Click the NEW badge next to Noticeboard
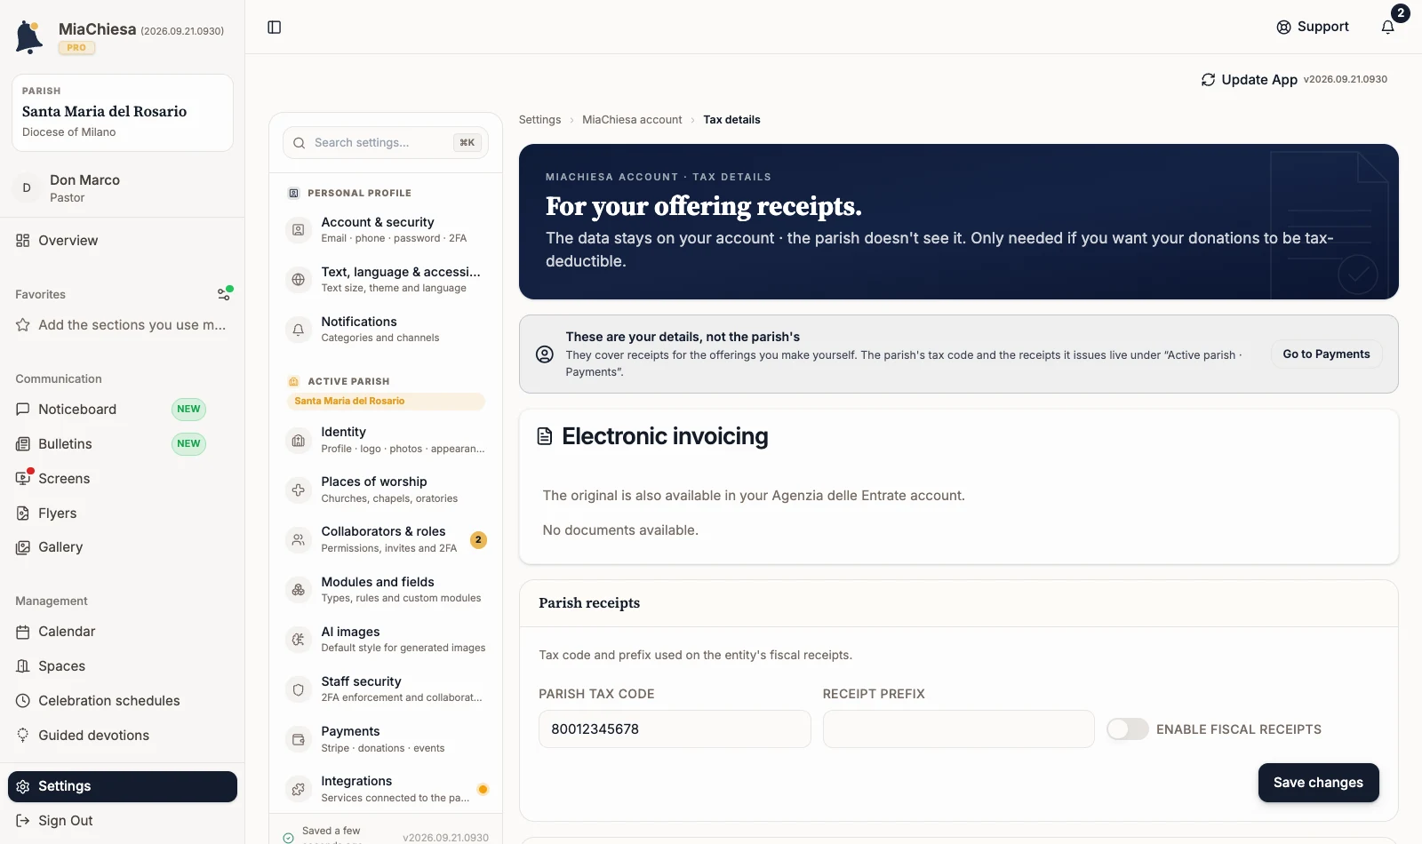1422x844 pixels. point(188,410)
